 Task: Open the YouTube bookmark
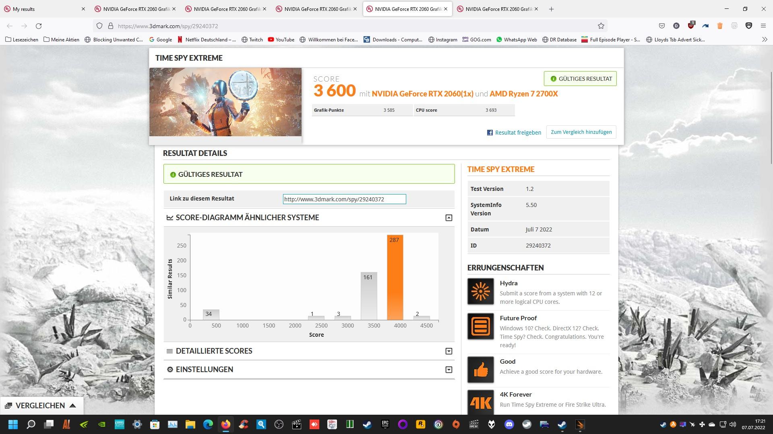pos(281,39)
